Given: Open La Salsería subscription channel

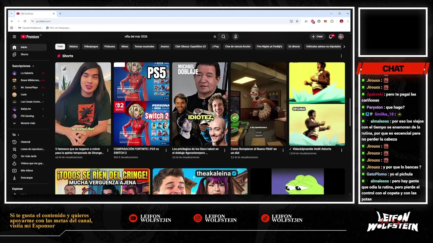Looking at the screenshot, I should [28, 73].
